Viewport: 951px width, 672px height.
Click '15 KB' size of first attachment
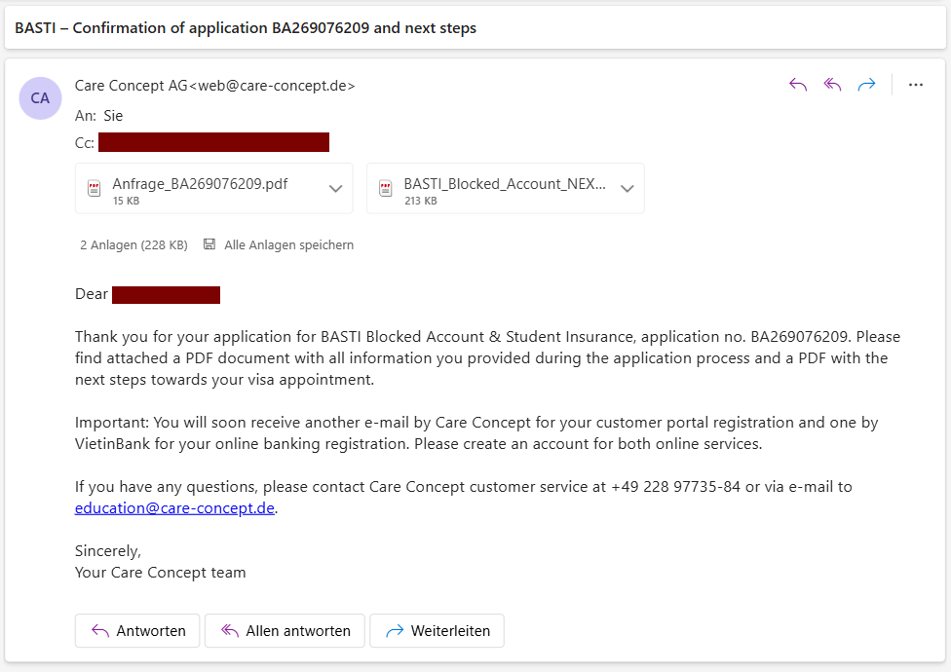(x=126, y=201)
